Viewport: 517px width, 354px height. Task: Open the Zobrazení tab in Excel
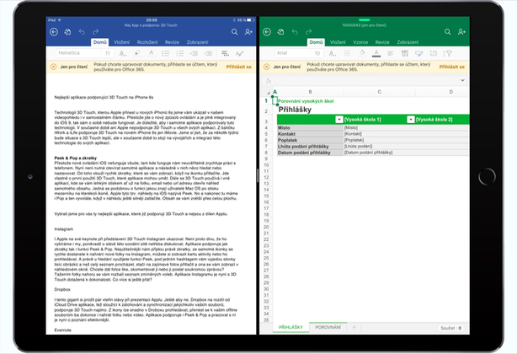408,42
